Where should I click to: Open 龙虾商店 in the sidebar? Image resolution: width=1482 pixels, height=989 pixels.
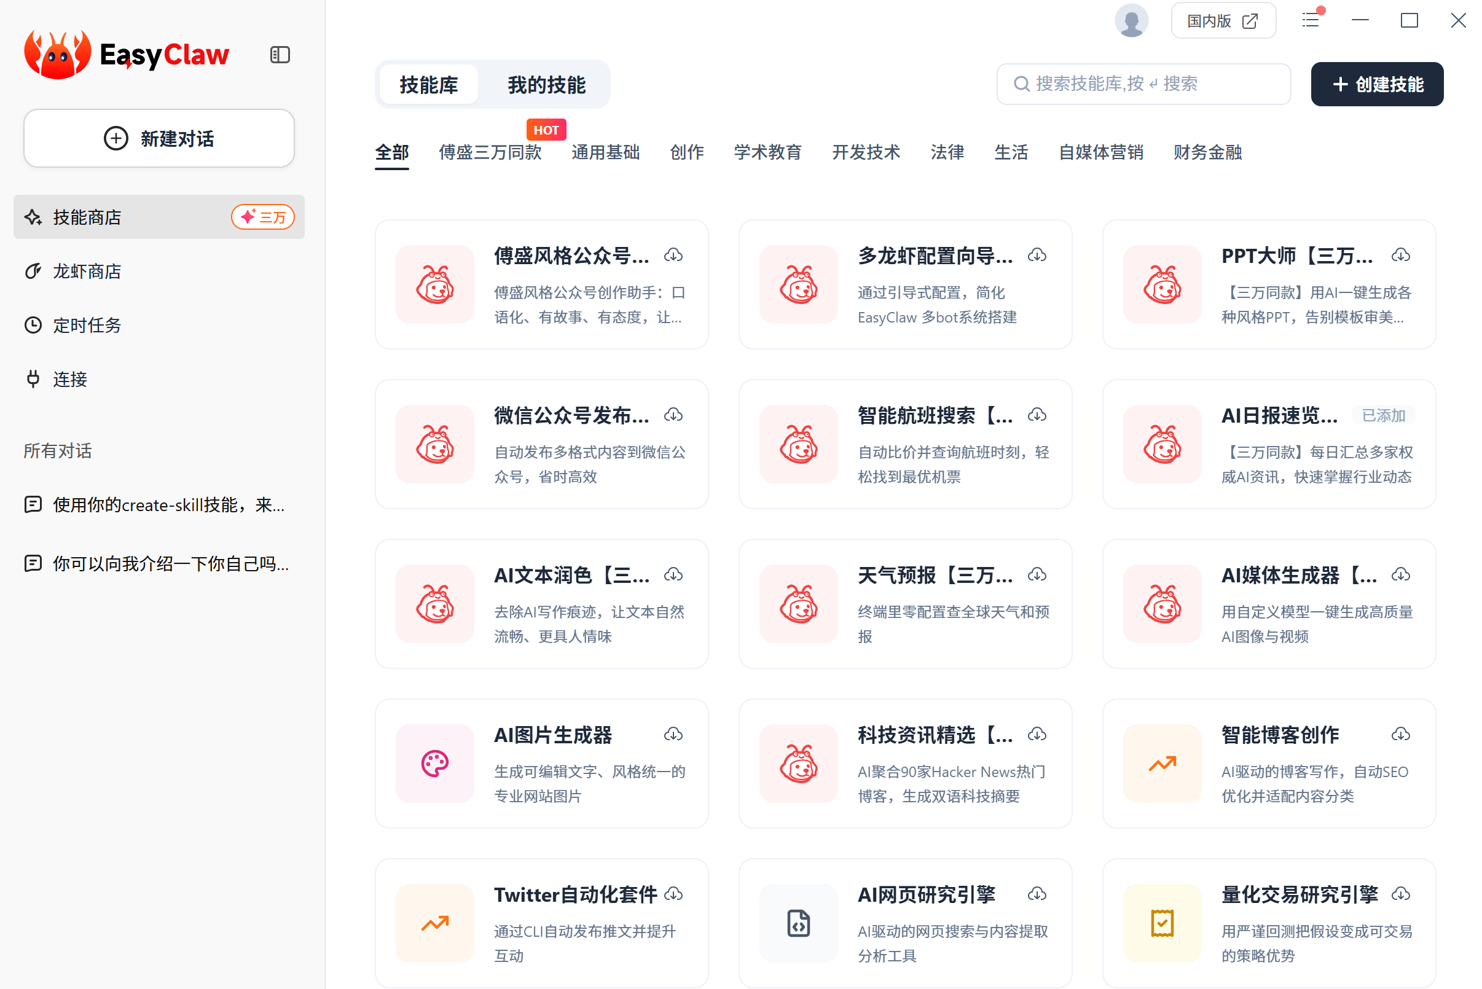pos(87,272)
